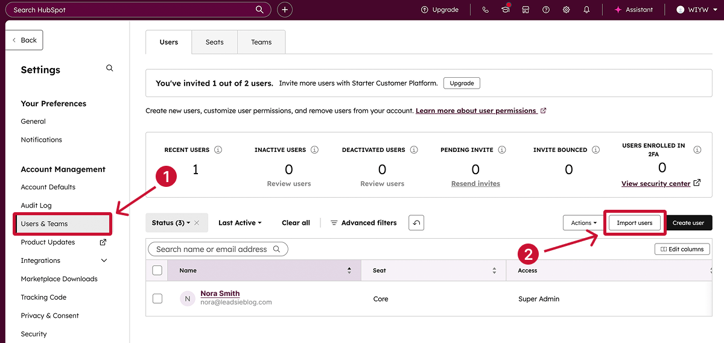Open the Nora Smith user link
The height and width of the screenshot is (343, 724).
[220, 294]
